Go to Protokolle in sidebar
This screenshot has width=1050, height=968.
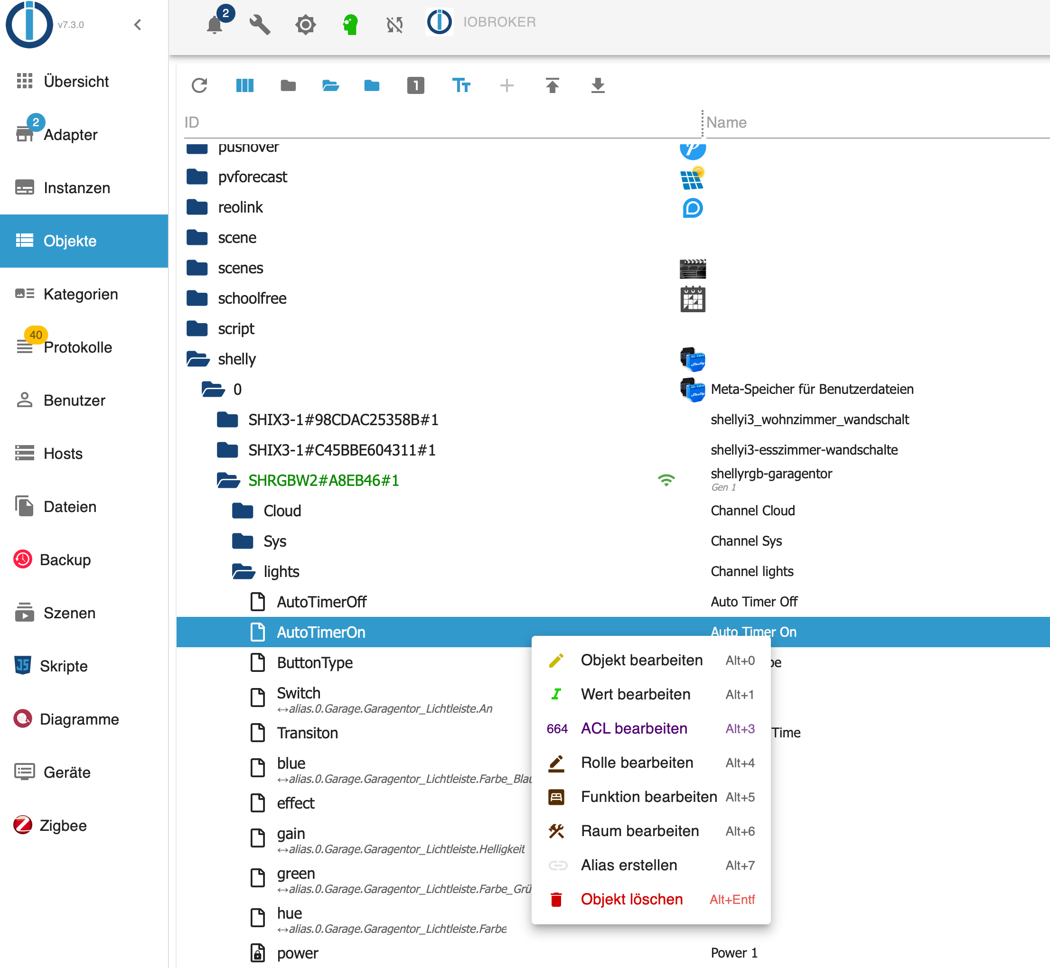77,347
